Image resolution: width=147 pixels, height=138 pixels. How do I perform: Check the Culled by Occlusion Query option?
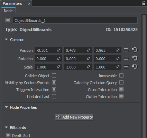pyautogui.click(x=121, y=82)
